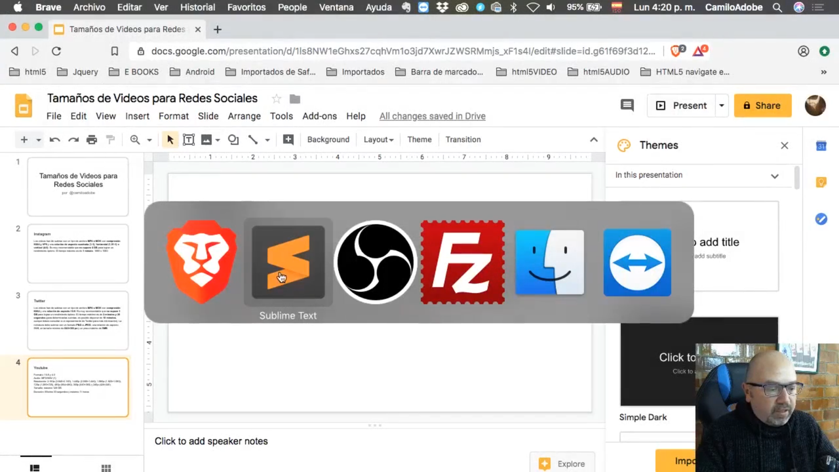Reload the page in Brave
Image resolution: width=839 pixels, height=472 pixels.
(x=56, y=51)
